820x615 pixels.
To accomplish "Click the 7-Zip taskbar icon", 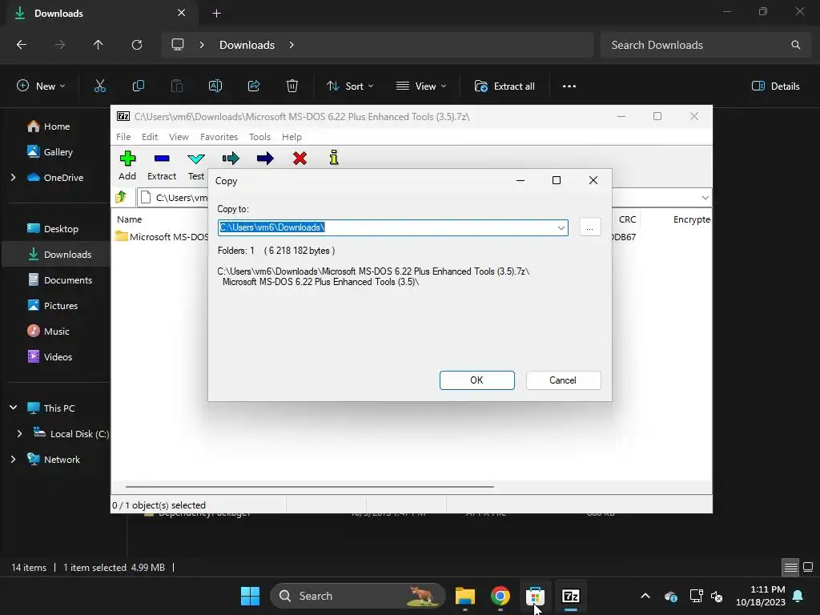I will [x=570, y=596].
